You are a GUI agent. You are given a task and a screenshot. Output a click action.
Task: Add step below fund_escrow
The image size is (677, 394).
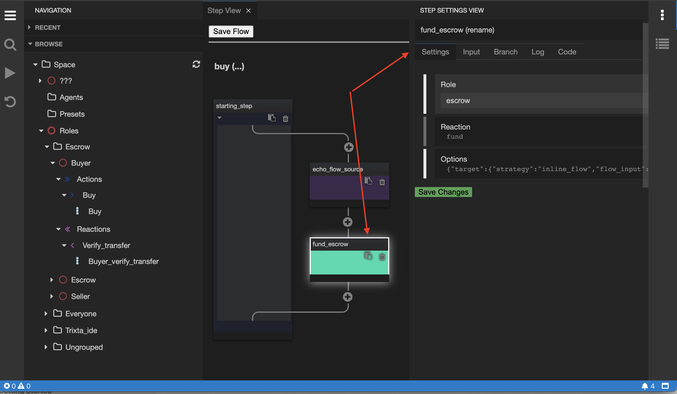(348, 297)
